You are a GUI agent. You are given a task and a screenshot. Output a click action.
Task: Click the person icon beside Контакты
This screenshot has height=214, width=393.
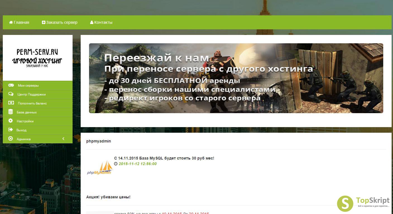(92, 22)
